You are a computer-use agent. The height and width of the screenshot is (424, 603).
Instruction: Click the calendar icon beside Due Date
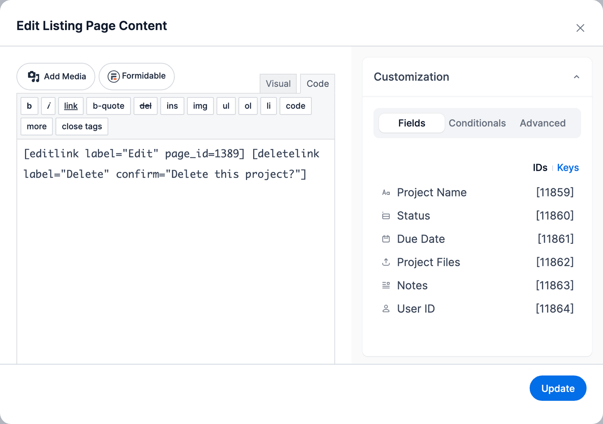click(x=386, y=239)
